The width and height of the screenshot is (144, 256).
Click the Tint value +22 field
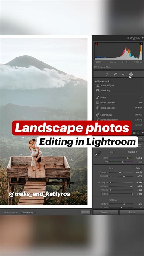point(139,162)
